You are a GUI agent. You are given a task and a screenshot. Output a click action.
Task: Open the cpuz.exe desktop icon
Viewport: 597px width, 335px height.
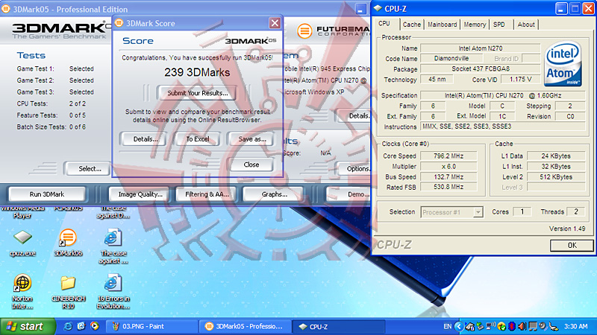22,237
